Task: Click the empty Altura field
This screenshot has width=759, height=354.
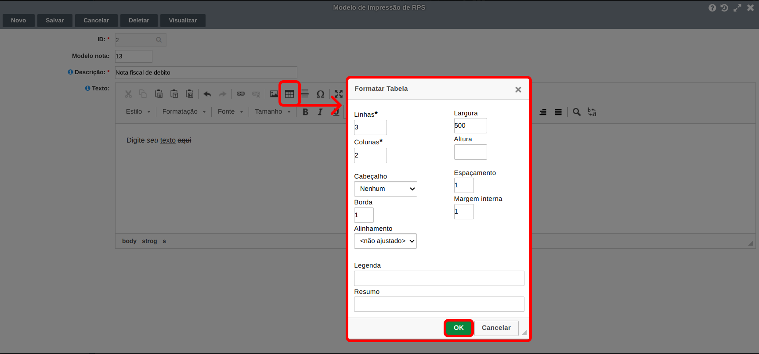Action: 470,152
